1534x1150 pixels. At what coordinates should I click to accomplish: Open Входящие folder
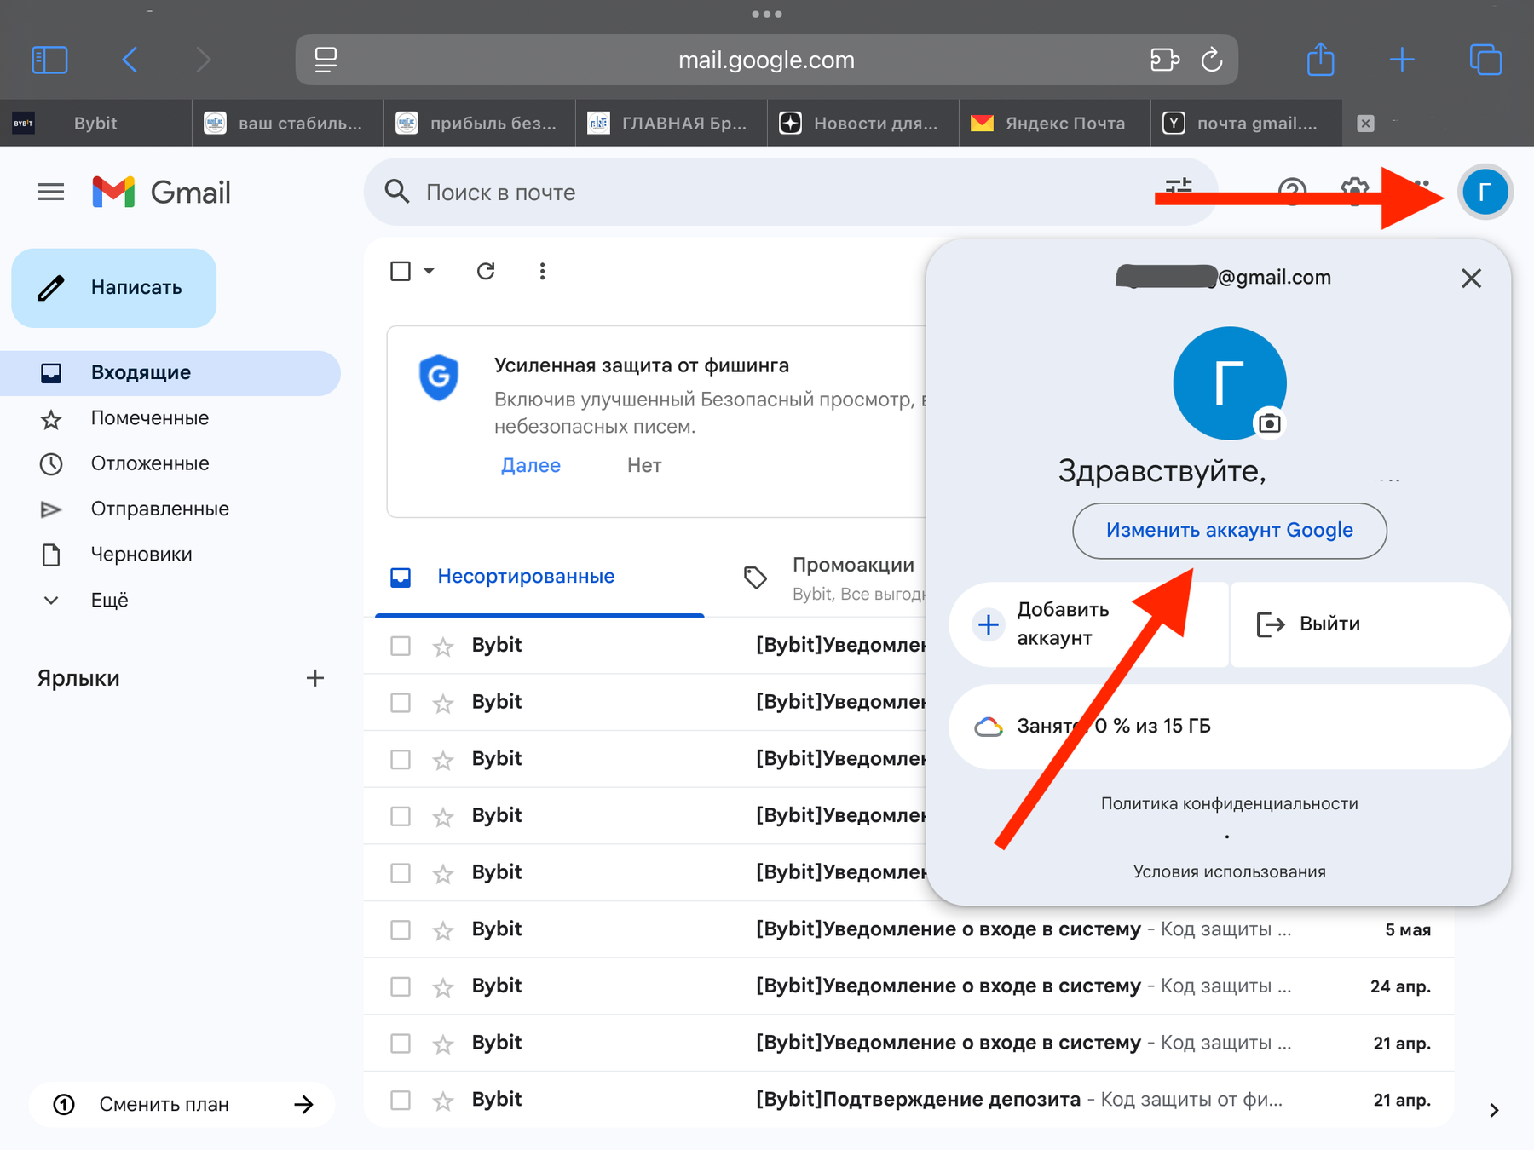pos(170,372)
